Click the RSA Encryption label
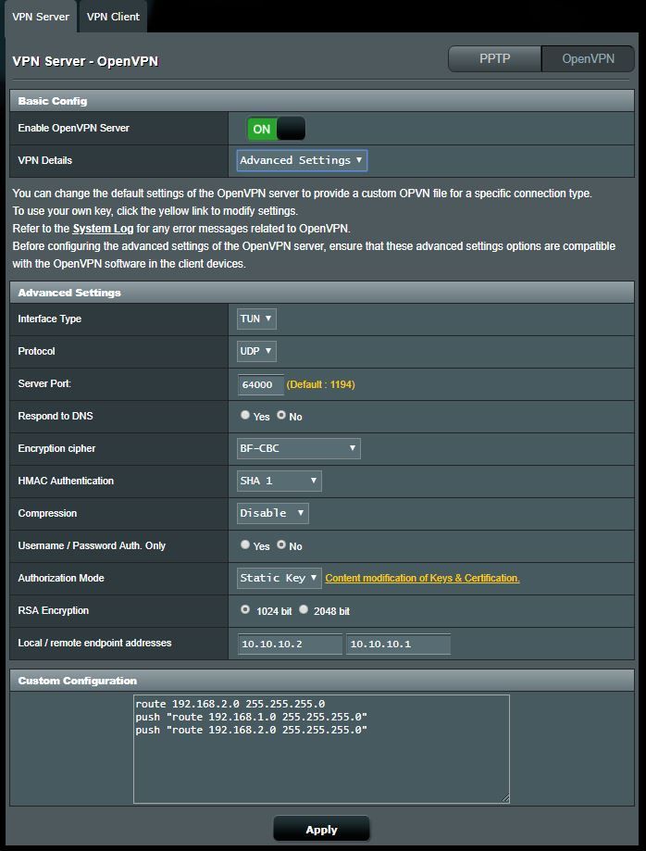 [x=53, y=610]
